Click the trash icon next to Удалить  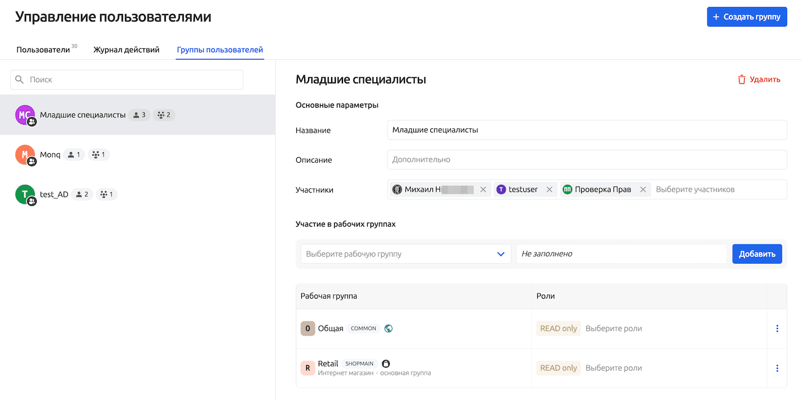pos(742,79)
